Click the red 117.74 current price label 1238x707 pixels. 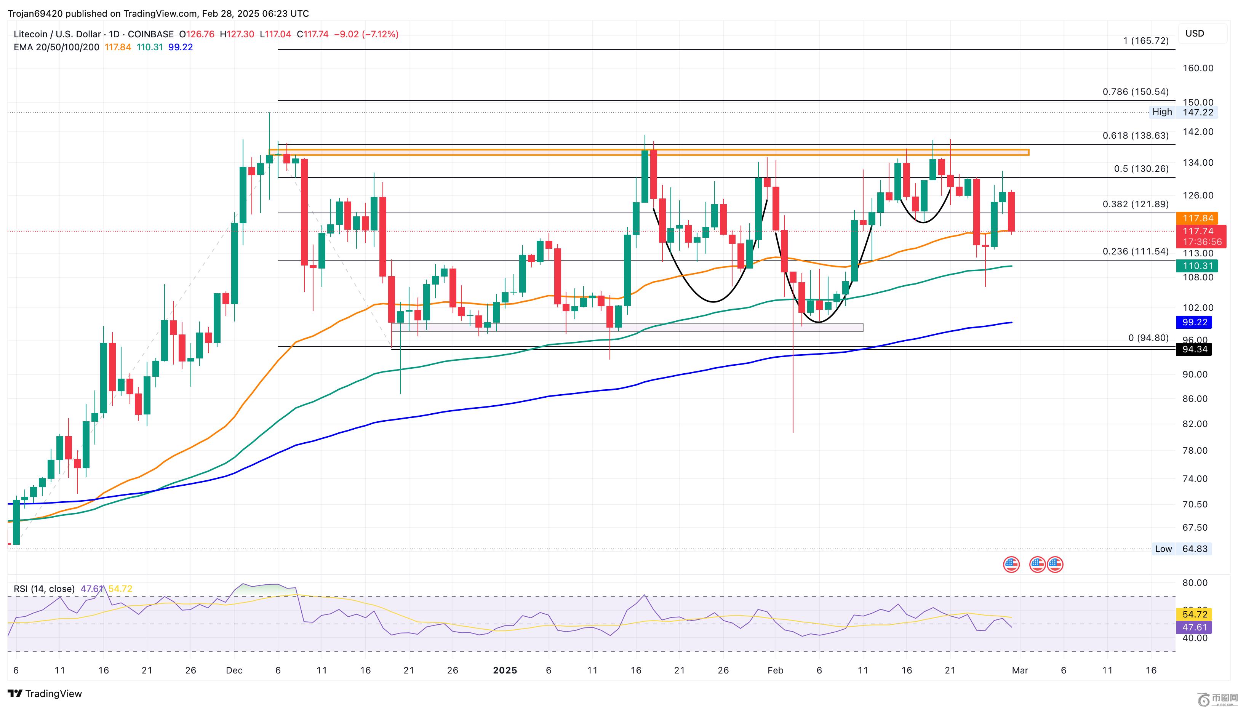pos(1198,231)
